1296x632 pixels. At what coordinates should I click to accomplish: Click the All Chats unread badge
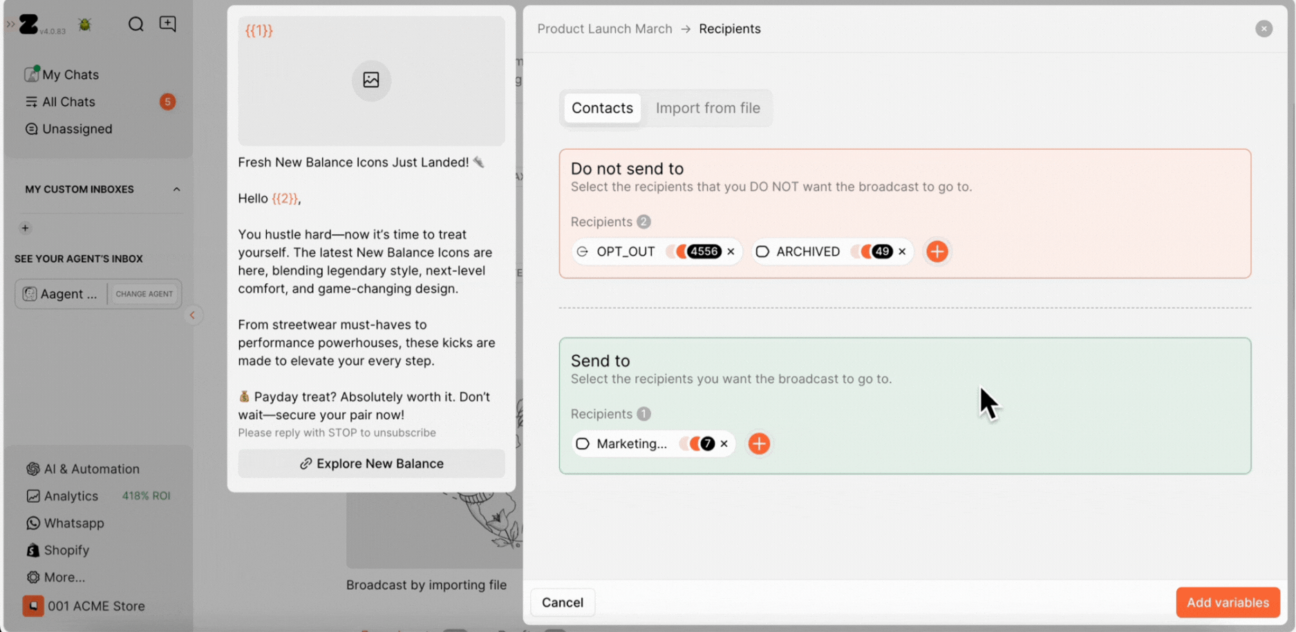click(167, 102)
